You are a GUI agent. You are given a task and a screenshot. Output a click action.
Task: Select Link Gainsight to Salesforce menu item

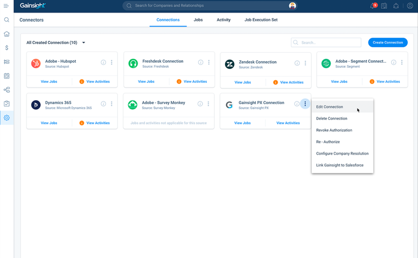pos(342,166)
